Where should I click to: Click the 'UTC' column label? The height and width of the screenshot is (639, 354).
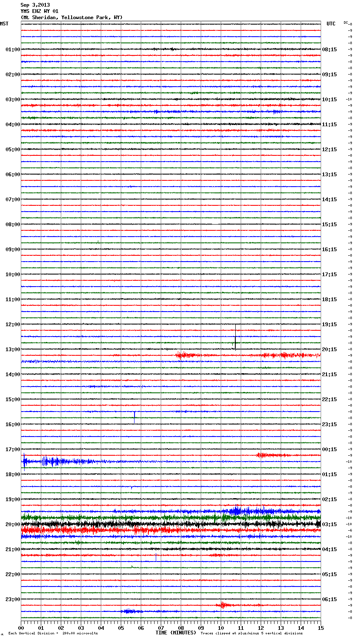point(331,24)
